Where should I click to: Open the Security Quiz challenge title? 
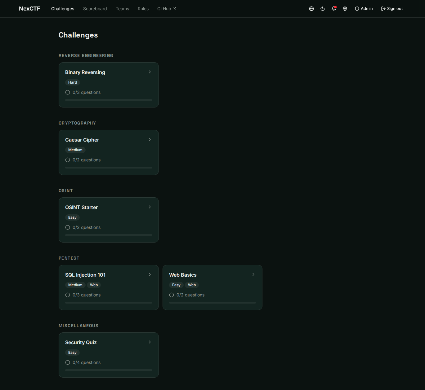click(81, 342)
